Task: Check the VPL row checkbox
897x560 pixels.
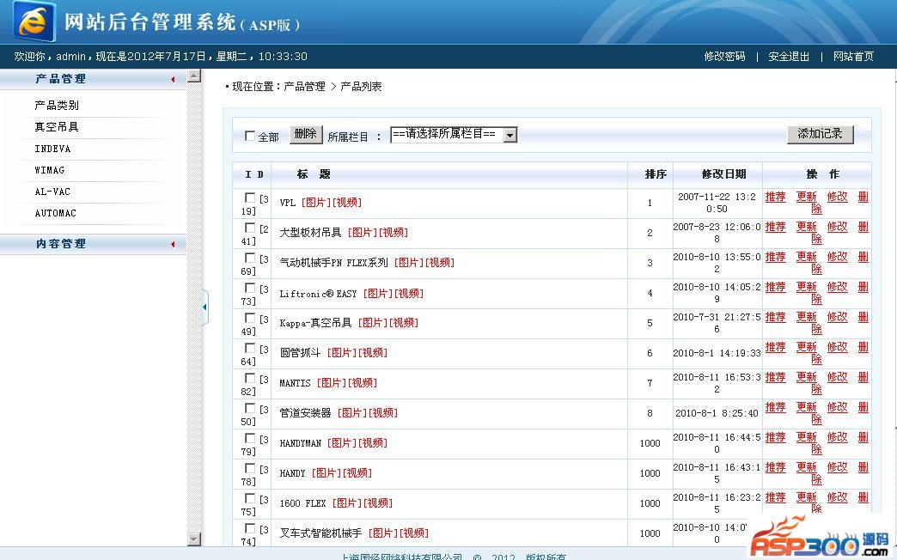Action: pyautogui.click(x=249, y=198)
